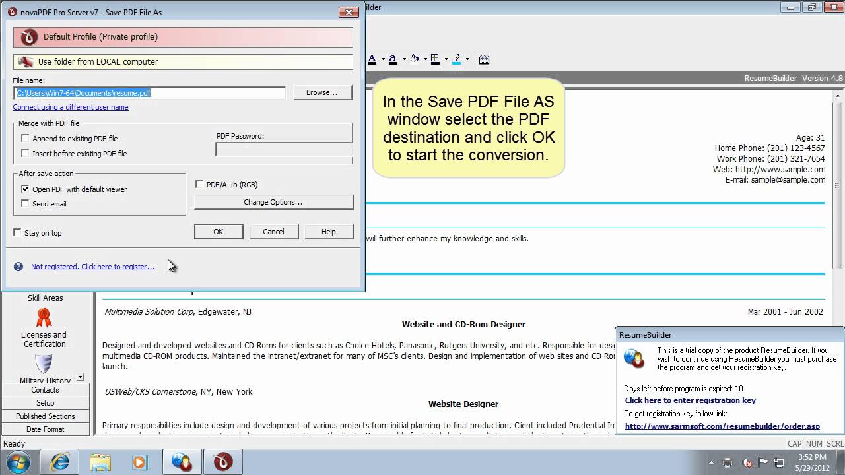Image resolution: width=845 pixels, height=475 pixels.
Task: Click Cancel in Save PDF dialog
Action: [x=273, y=232]
